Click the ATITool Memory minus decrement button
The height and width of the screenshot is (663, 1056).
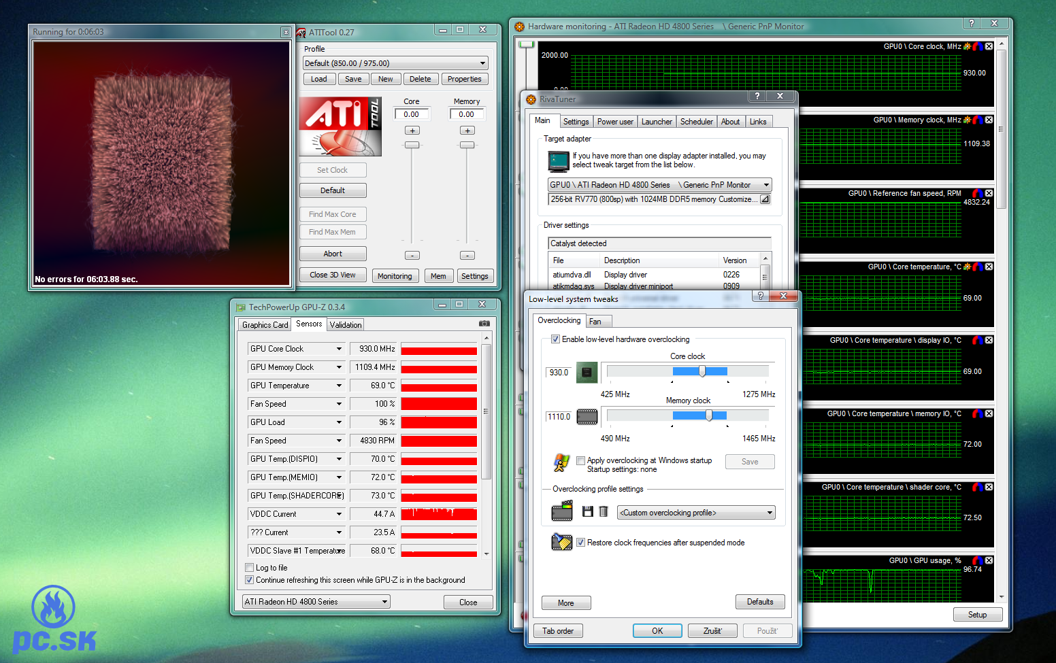pyautogui.click(x=467, y=256)
